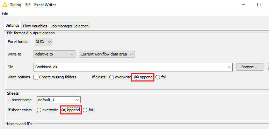Click the flow variable button beside Browse
Viewport: 269px width, 129px height.
(268, 67)
